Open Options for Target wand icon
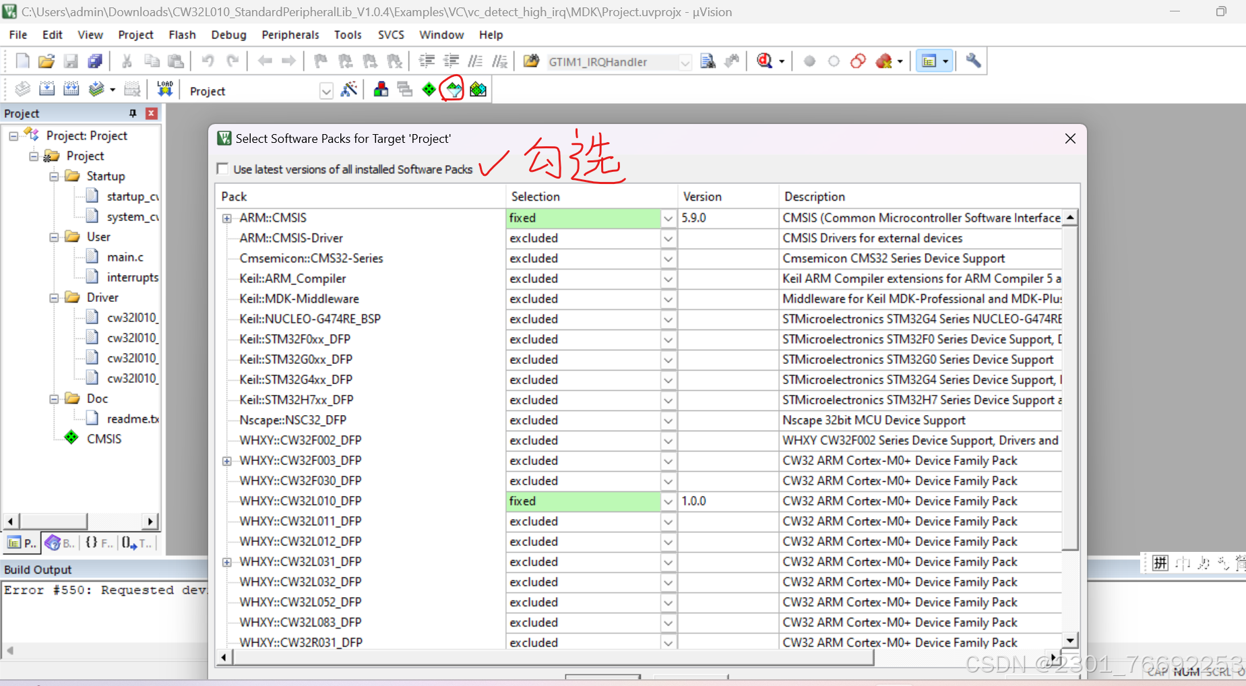1246x686 pixels. tap(349, 89)
